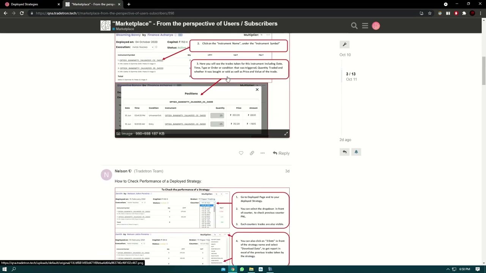Expand the Positions image to fullscreen
The image size is (486, 273).
coord(286,133)
